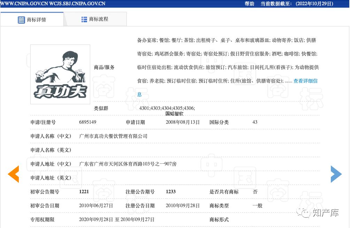
Task: Click the 商标形式 label
Action: (219, 220)
